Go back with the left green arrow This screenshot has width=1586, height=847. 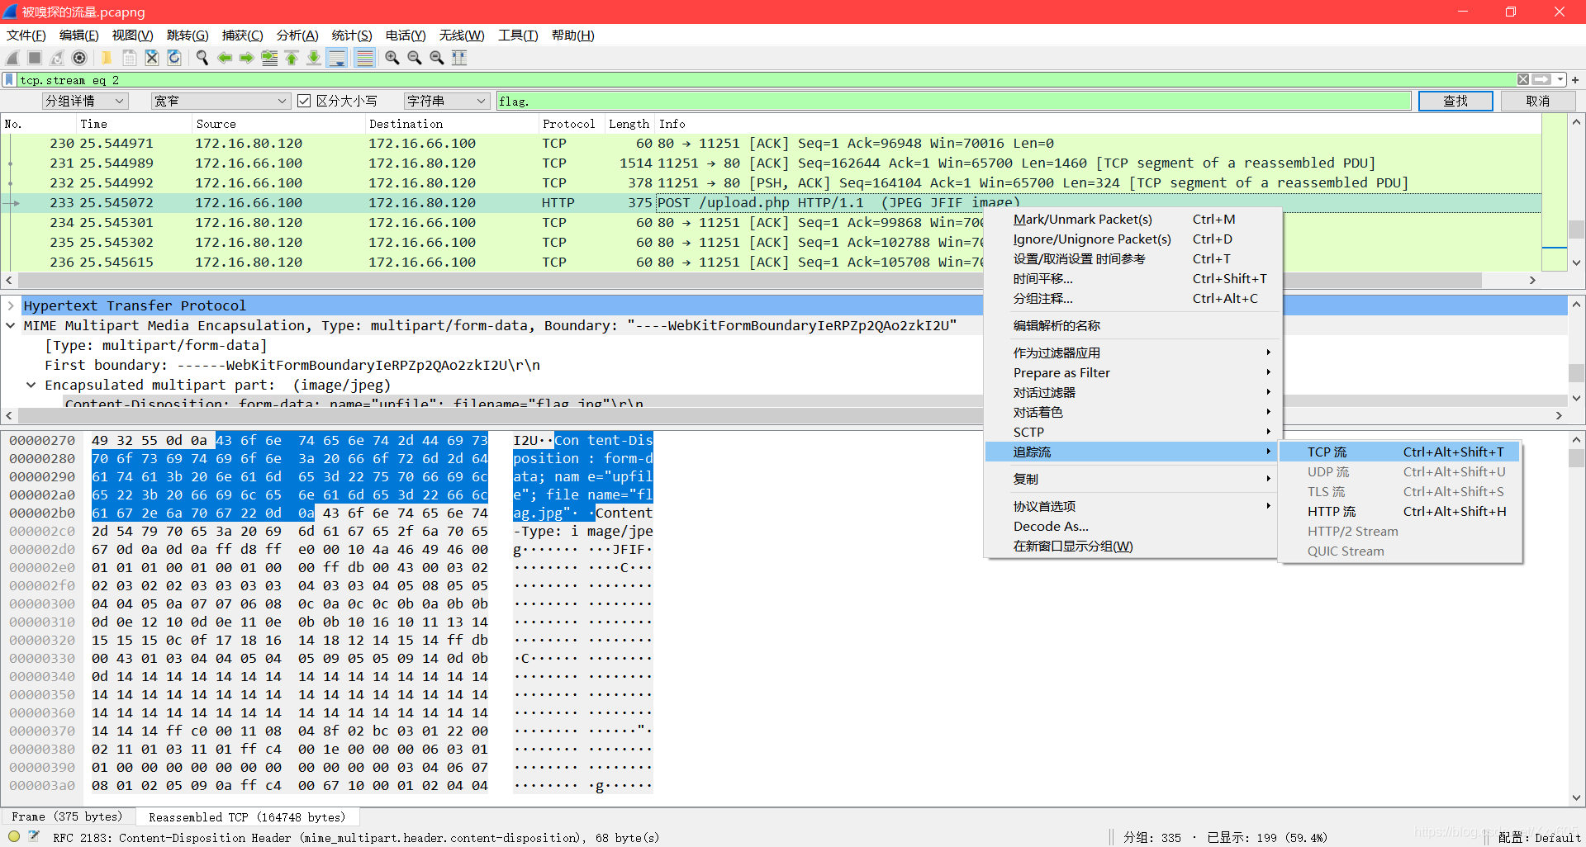225,58
